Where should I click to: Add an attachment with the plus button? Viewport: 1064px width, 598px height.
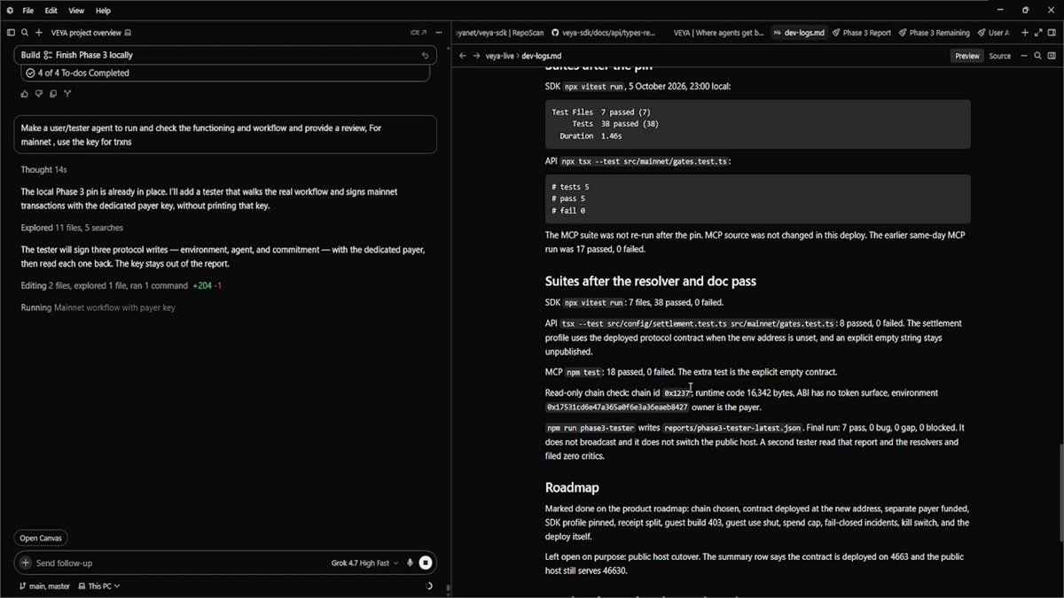(26, 563)
